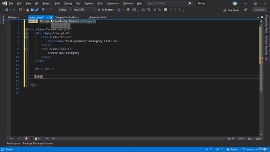Screen dimensions: 270x152
Task: Click the warnings indicator showing 0
Action: point(37,138)
